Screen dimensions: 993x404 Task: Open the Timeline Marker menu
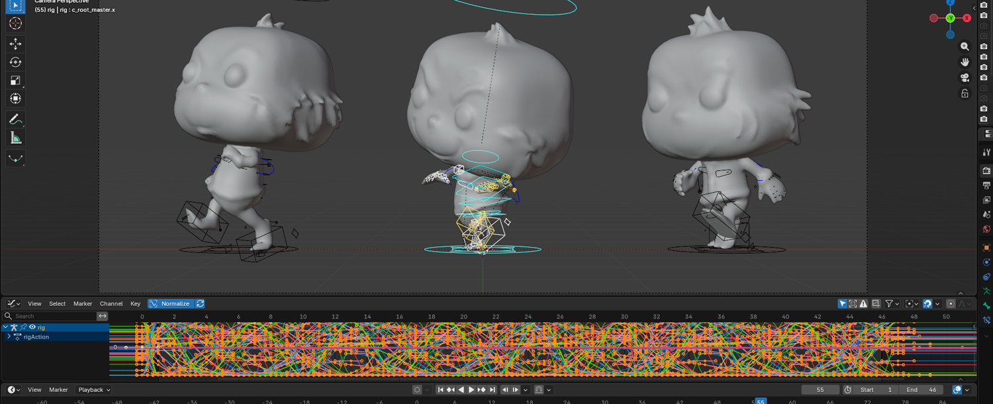(x=58, y=390)
